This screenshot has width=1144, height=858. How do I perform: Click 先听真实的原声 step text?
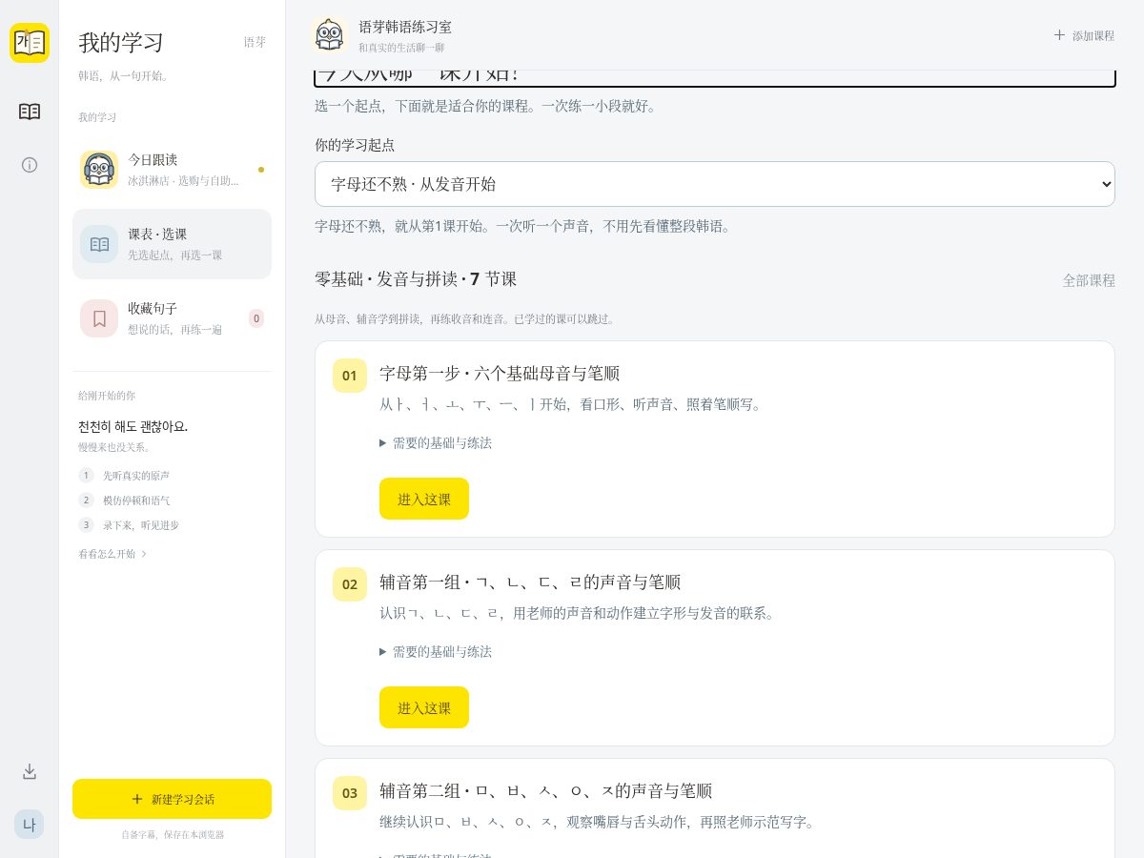click(x=136, y=476)
